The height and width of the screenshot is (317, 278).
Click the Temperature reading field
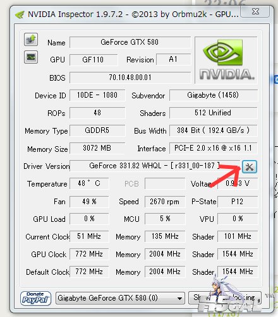coord(89,183)
